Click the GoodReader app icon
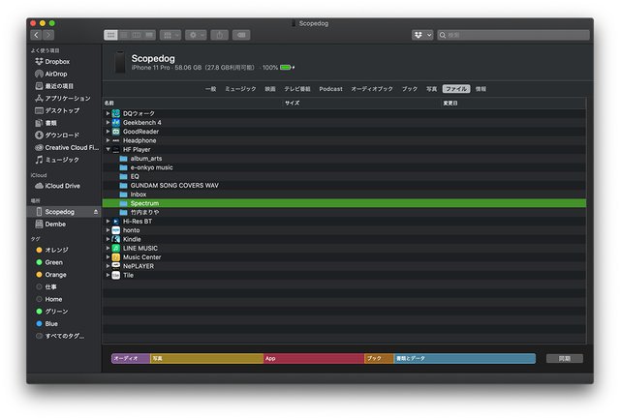The width and height of the screenshot is (620, 419). point(115,132)
